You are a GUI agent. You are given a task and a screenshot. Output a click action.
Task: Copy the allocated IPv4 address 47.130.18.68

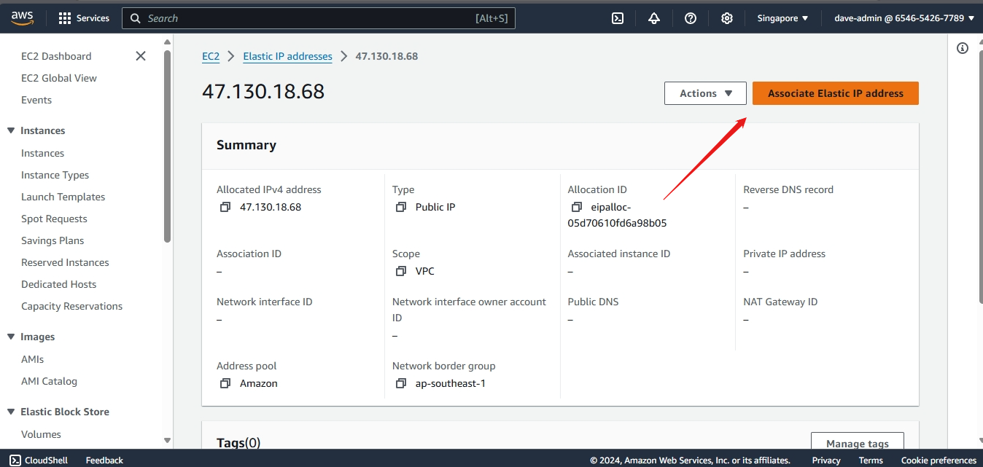pos(225,207)
